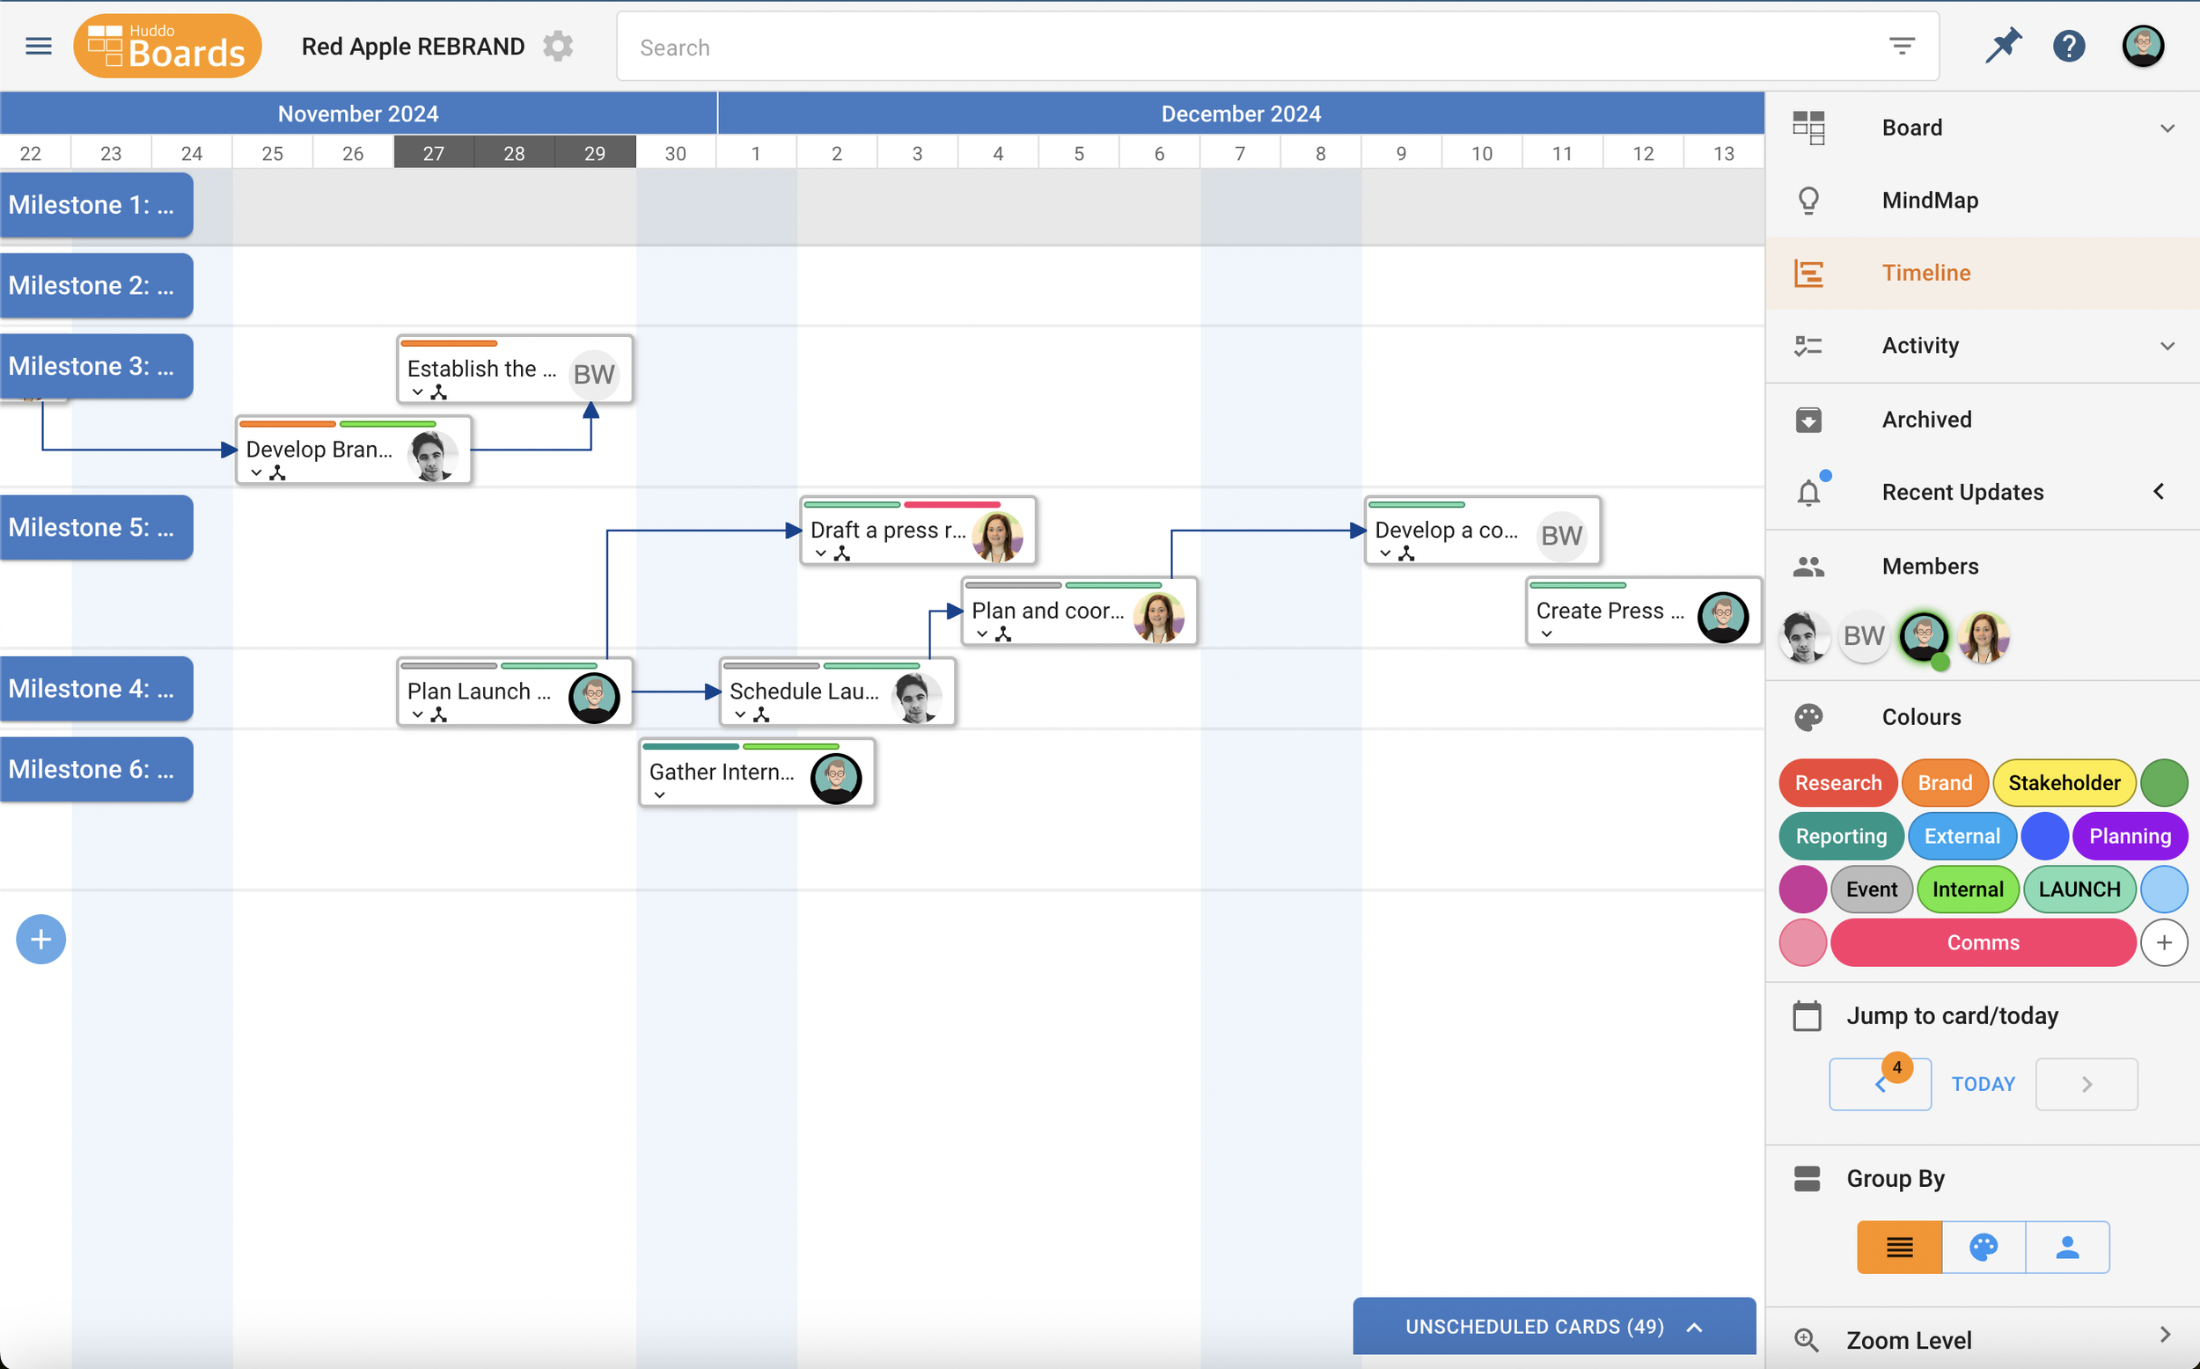The image size is (2200, 1369).
Task: Click the blue add swimlane plus button
Action: tap(40, 939)
